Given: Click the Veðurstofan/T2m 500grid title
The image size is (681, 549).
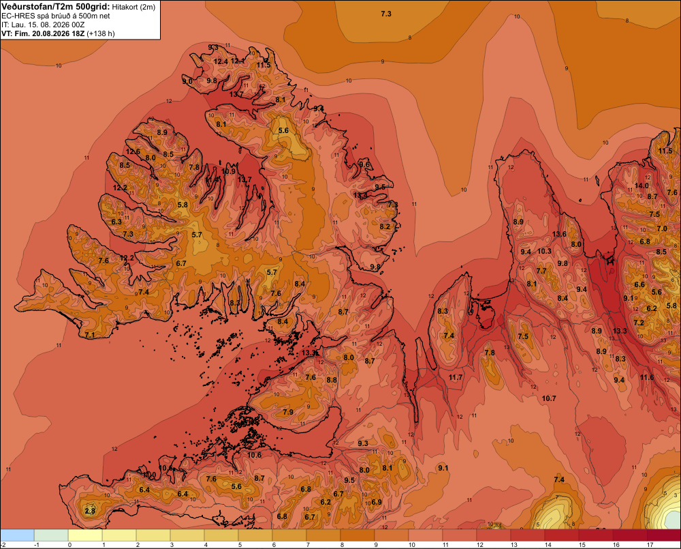Looking at the screenshot, I should click(x=55, y=7).
